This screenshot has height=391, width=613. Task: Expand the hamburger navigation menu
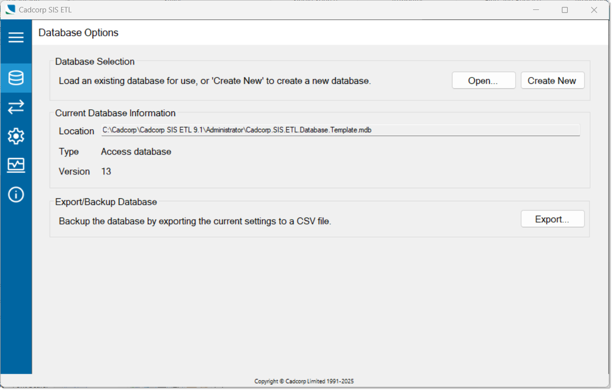click(16, 38)
